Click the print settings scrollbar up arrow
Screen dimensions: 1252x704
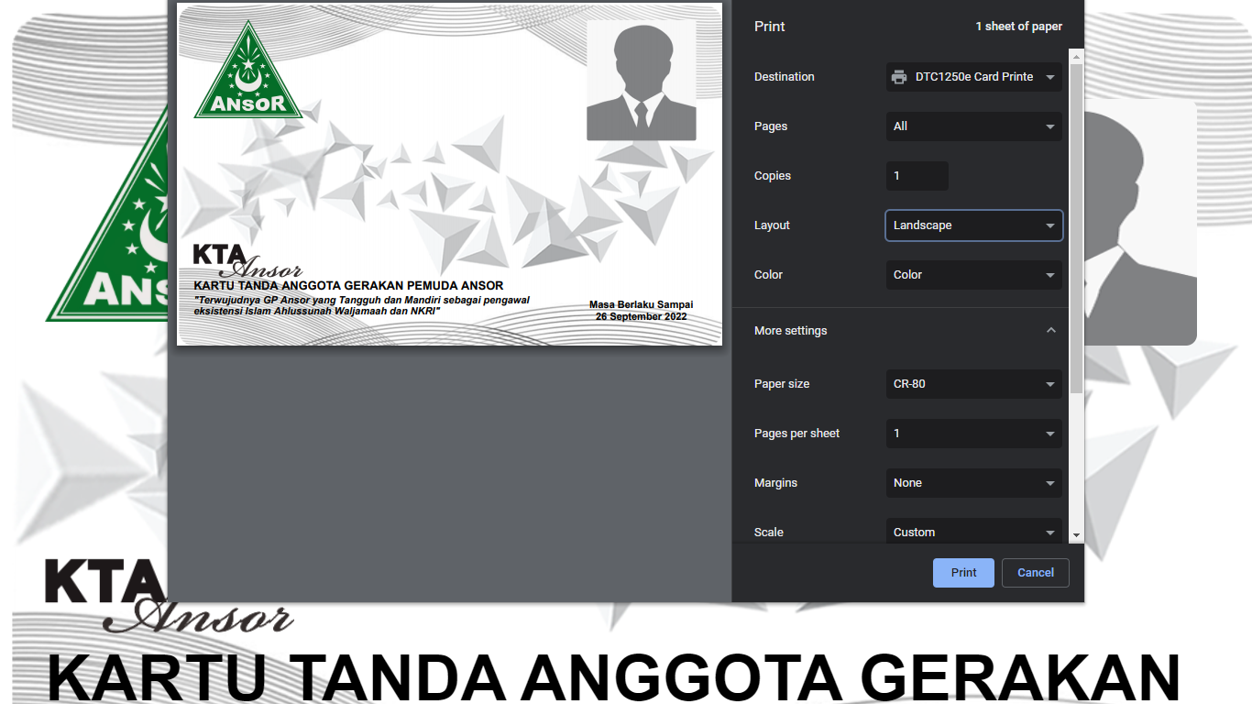pyautogui.click(x=1076, y=57)
